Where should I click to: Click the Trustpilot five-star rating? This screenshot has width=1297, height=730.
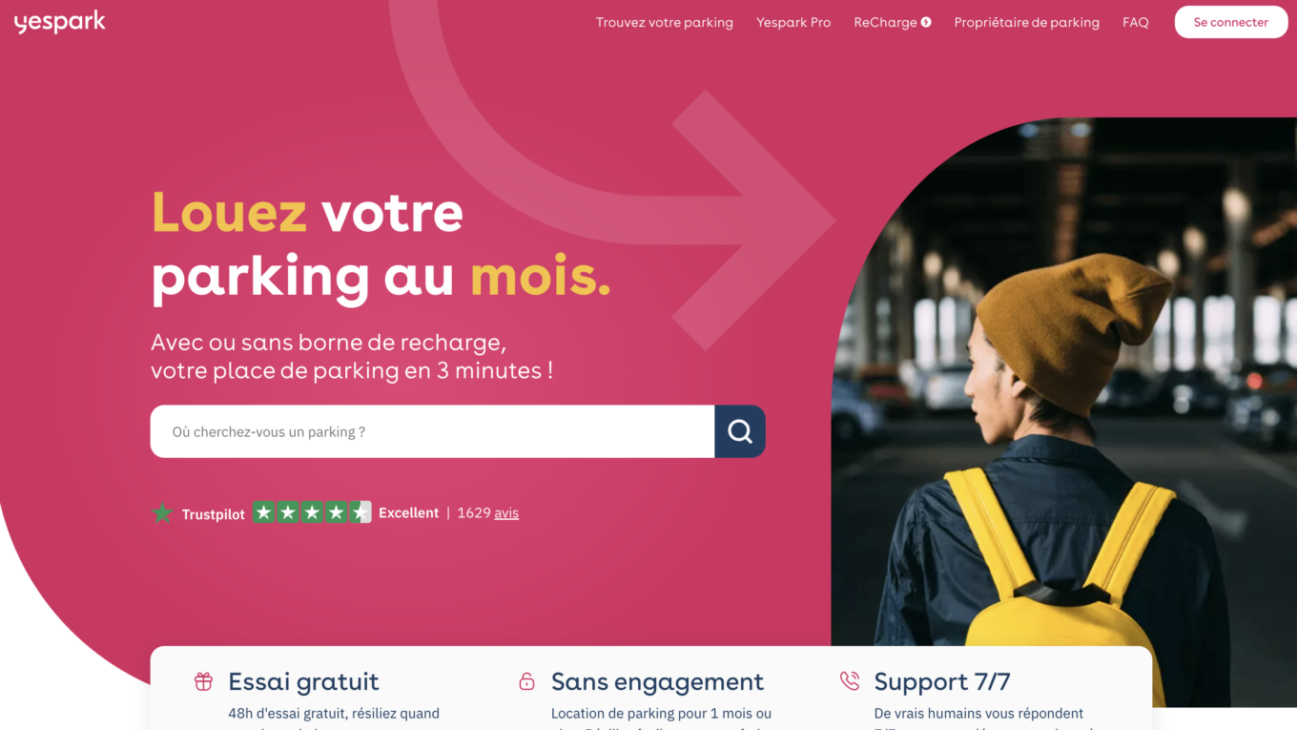(312, 512)
